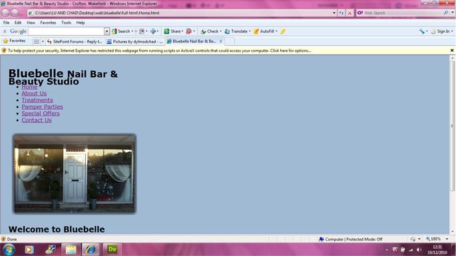Click the shop front photo

click(x=75, y=174)
